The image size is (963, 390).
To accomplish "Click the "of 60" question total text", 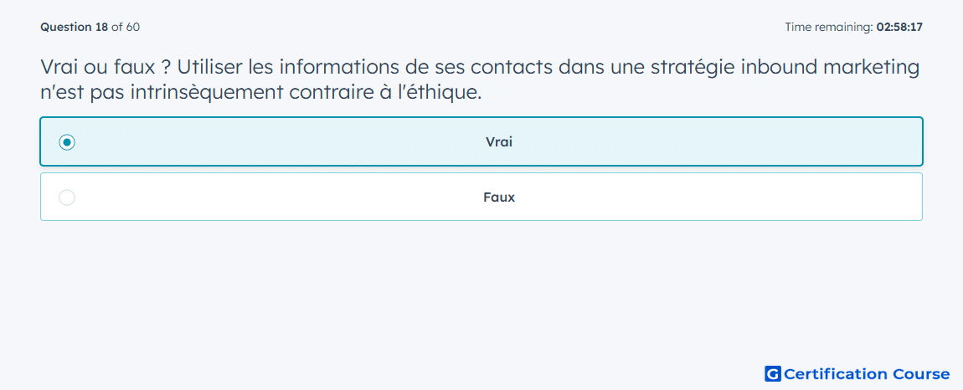I will [x=126, y=27].
